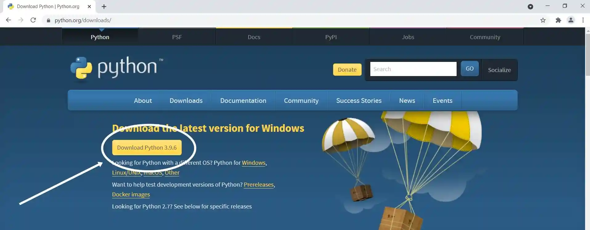The height and width of the screenshot is (230, 590).
Task: Click the browser forward arrow
Action: click(21, 20)
